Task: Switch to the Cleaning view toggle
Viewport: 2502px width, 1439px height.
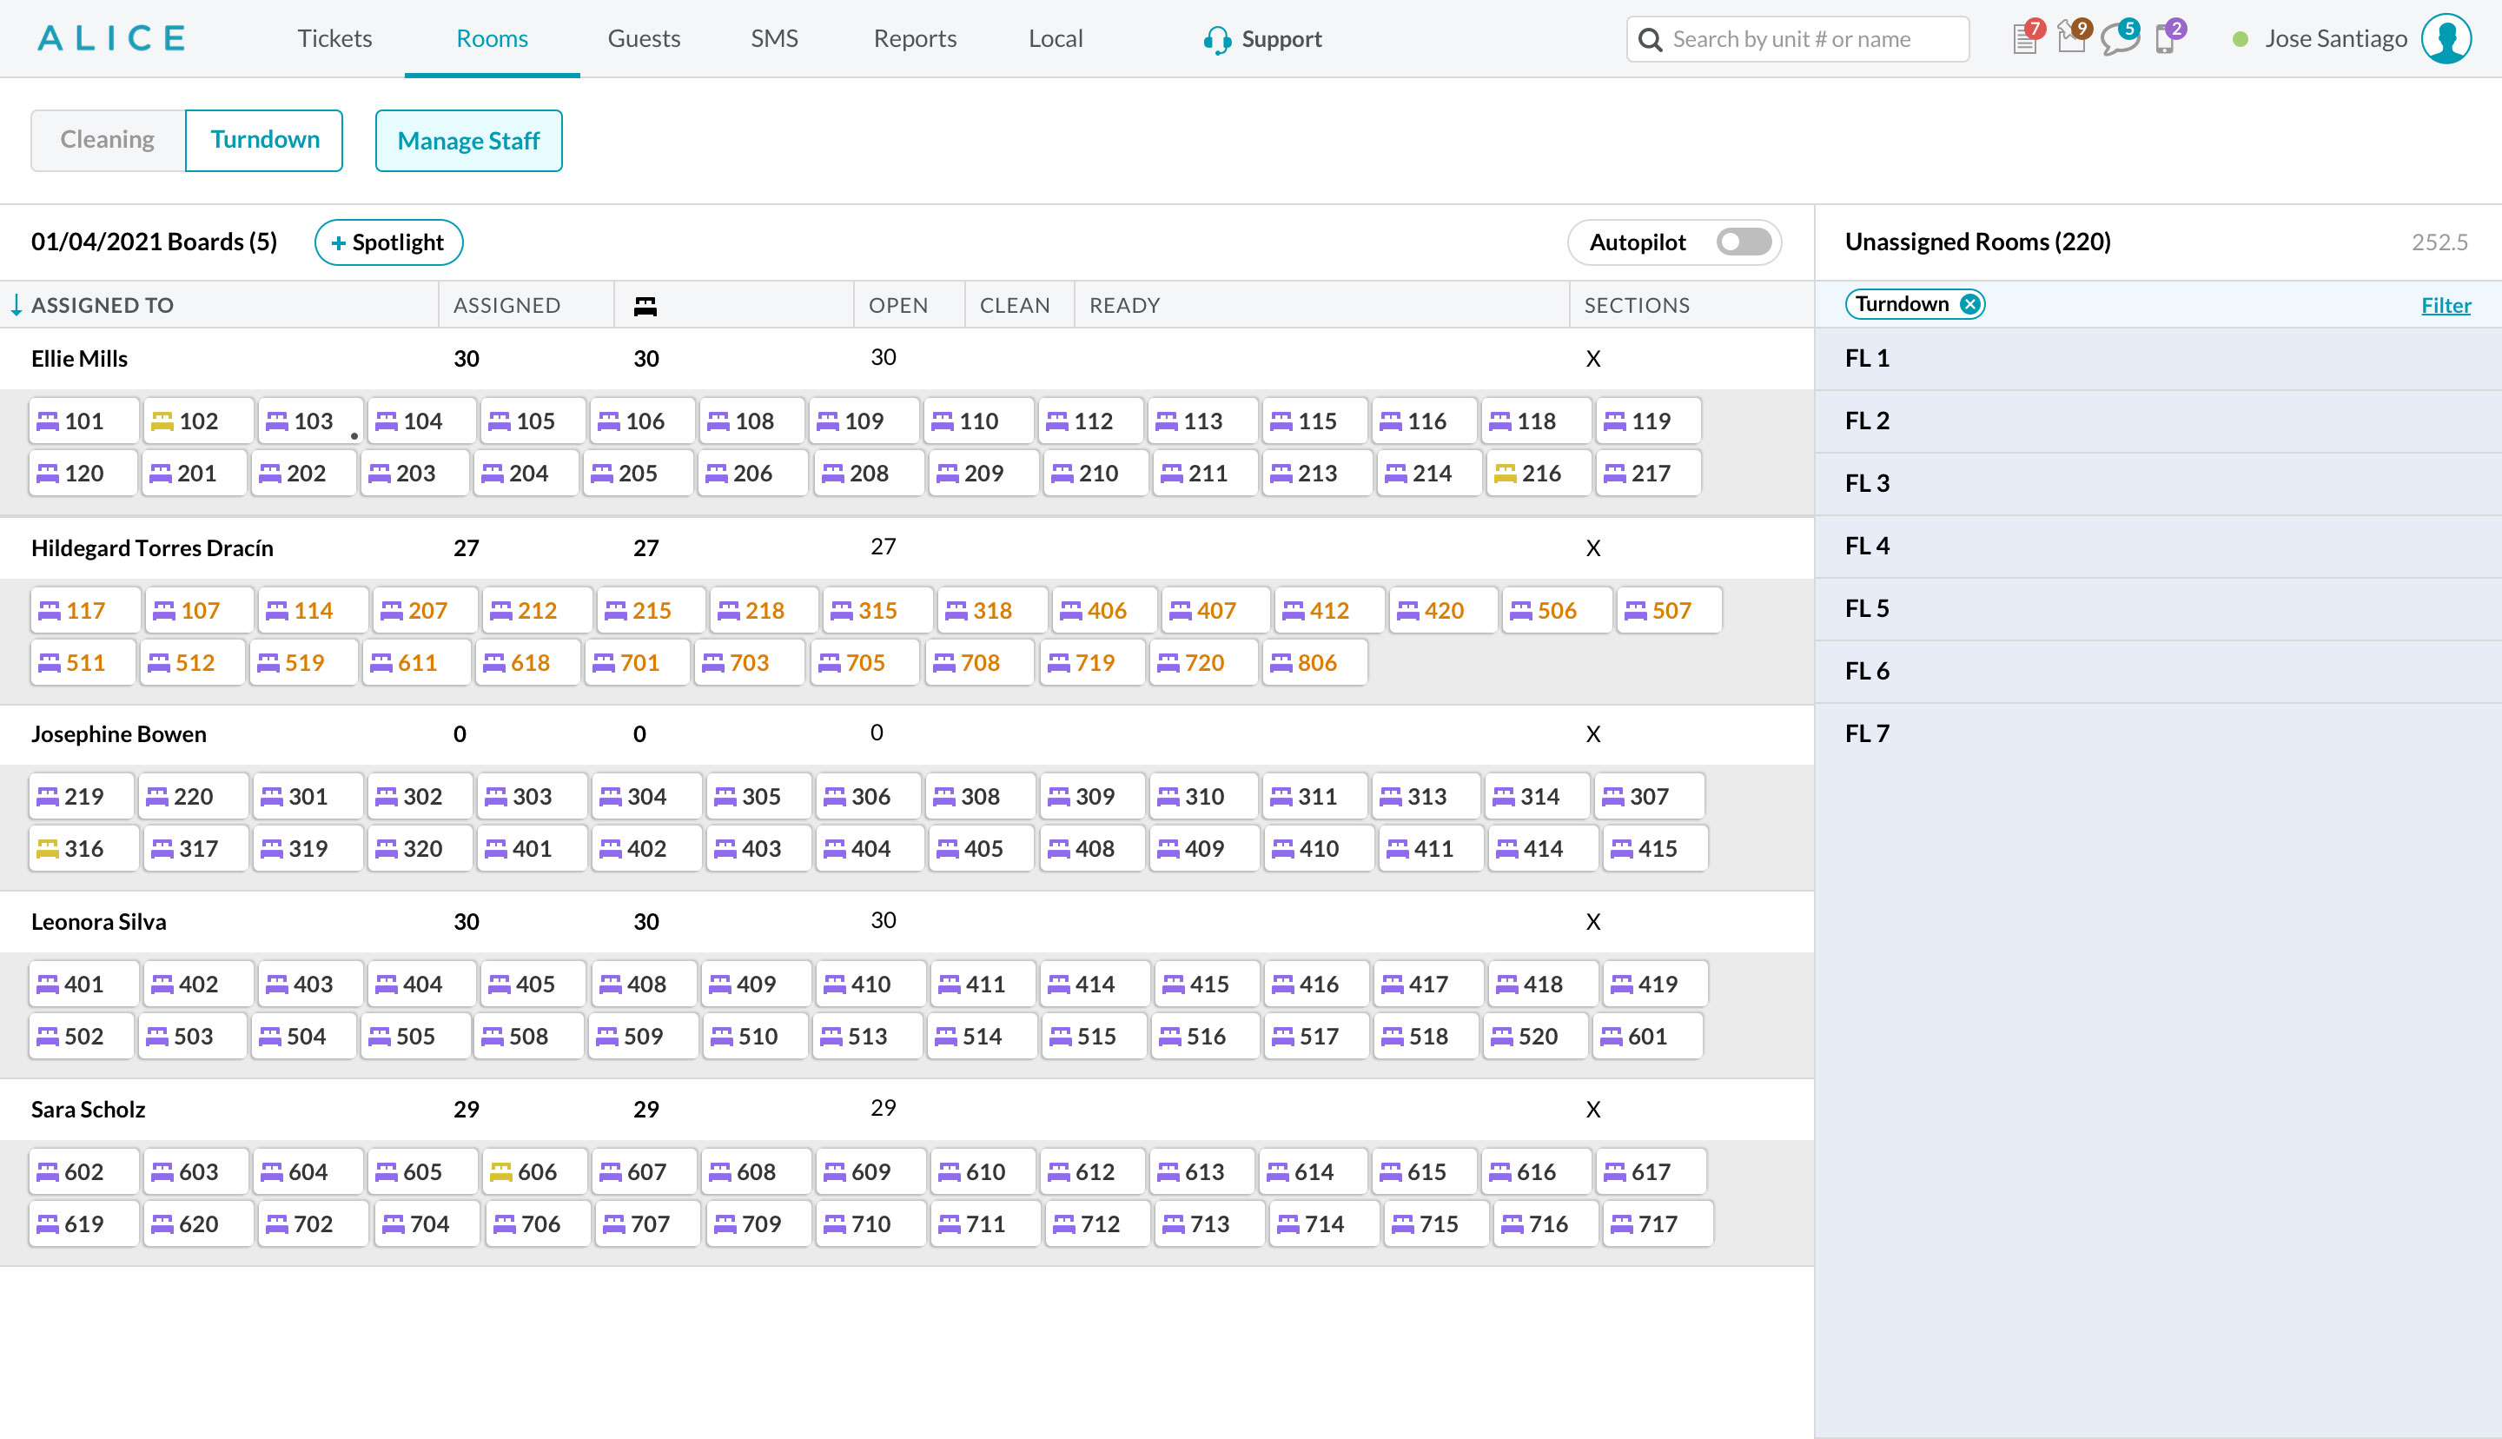Action: tap(108, 139)
